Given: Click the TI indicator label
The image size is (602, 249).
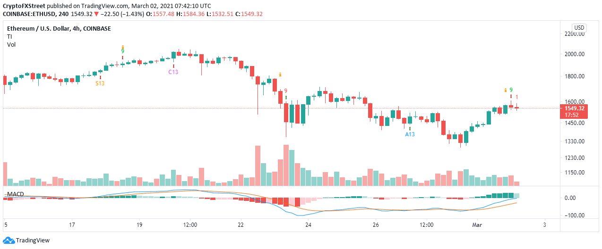Looking at the screenshot, I should click(x=9, y=36).
